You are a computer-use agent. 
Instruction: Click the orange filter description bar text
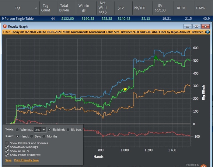pos(105,32)
